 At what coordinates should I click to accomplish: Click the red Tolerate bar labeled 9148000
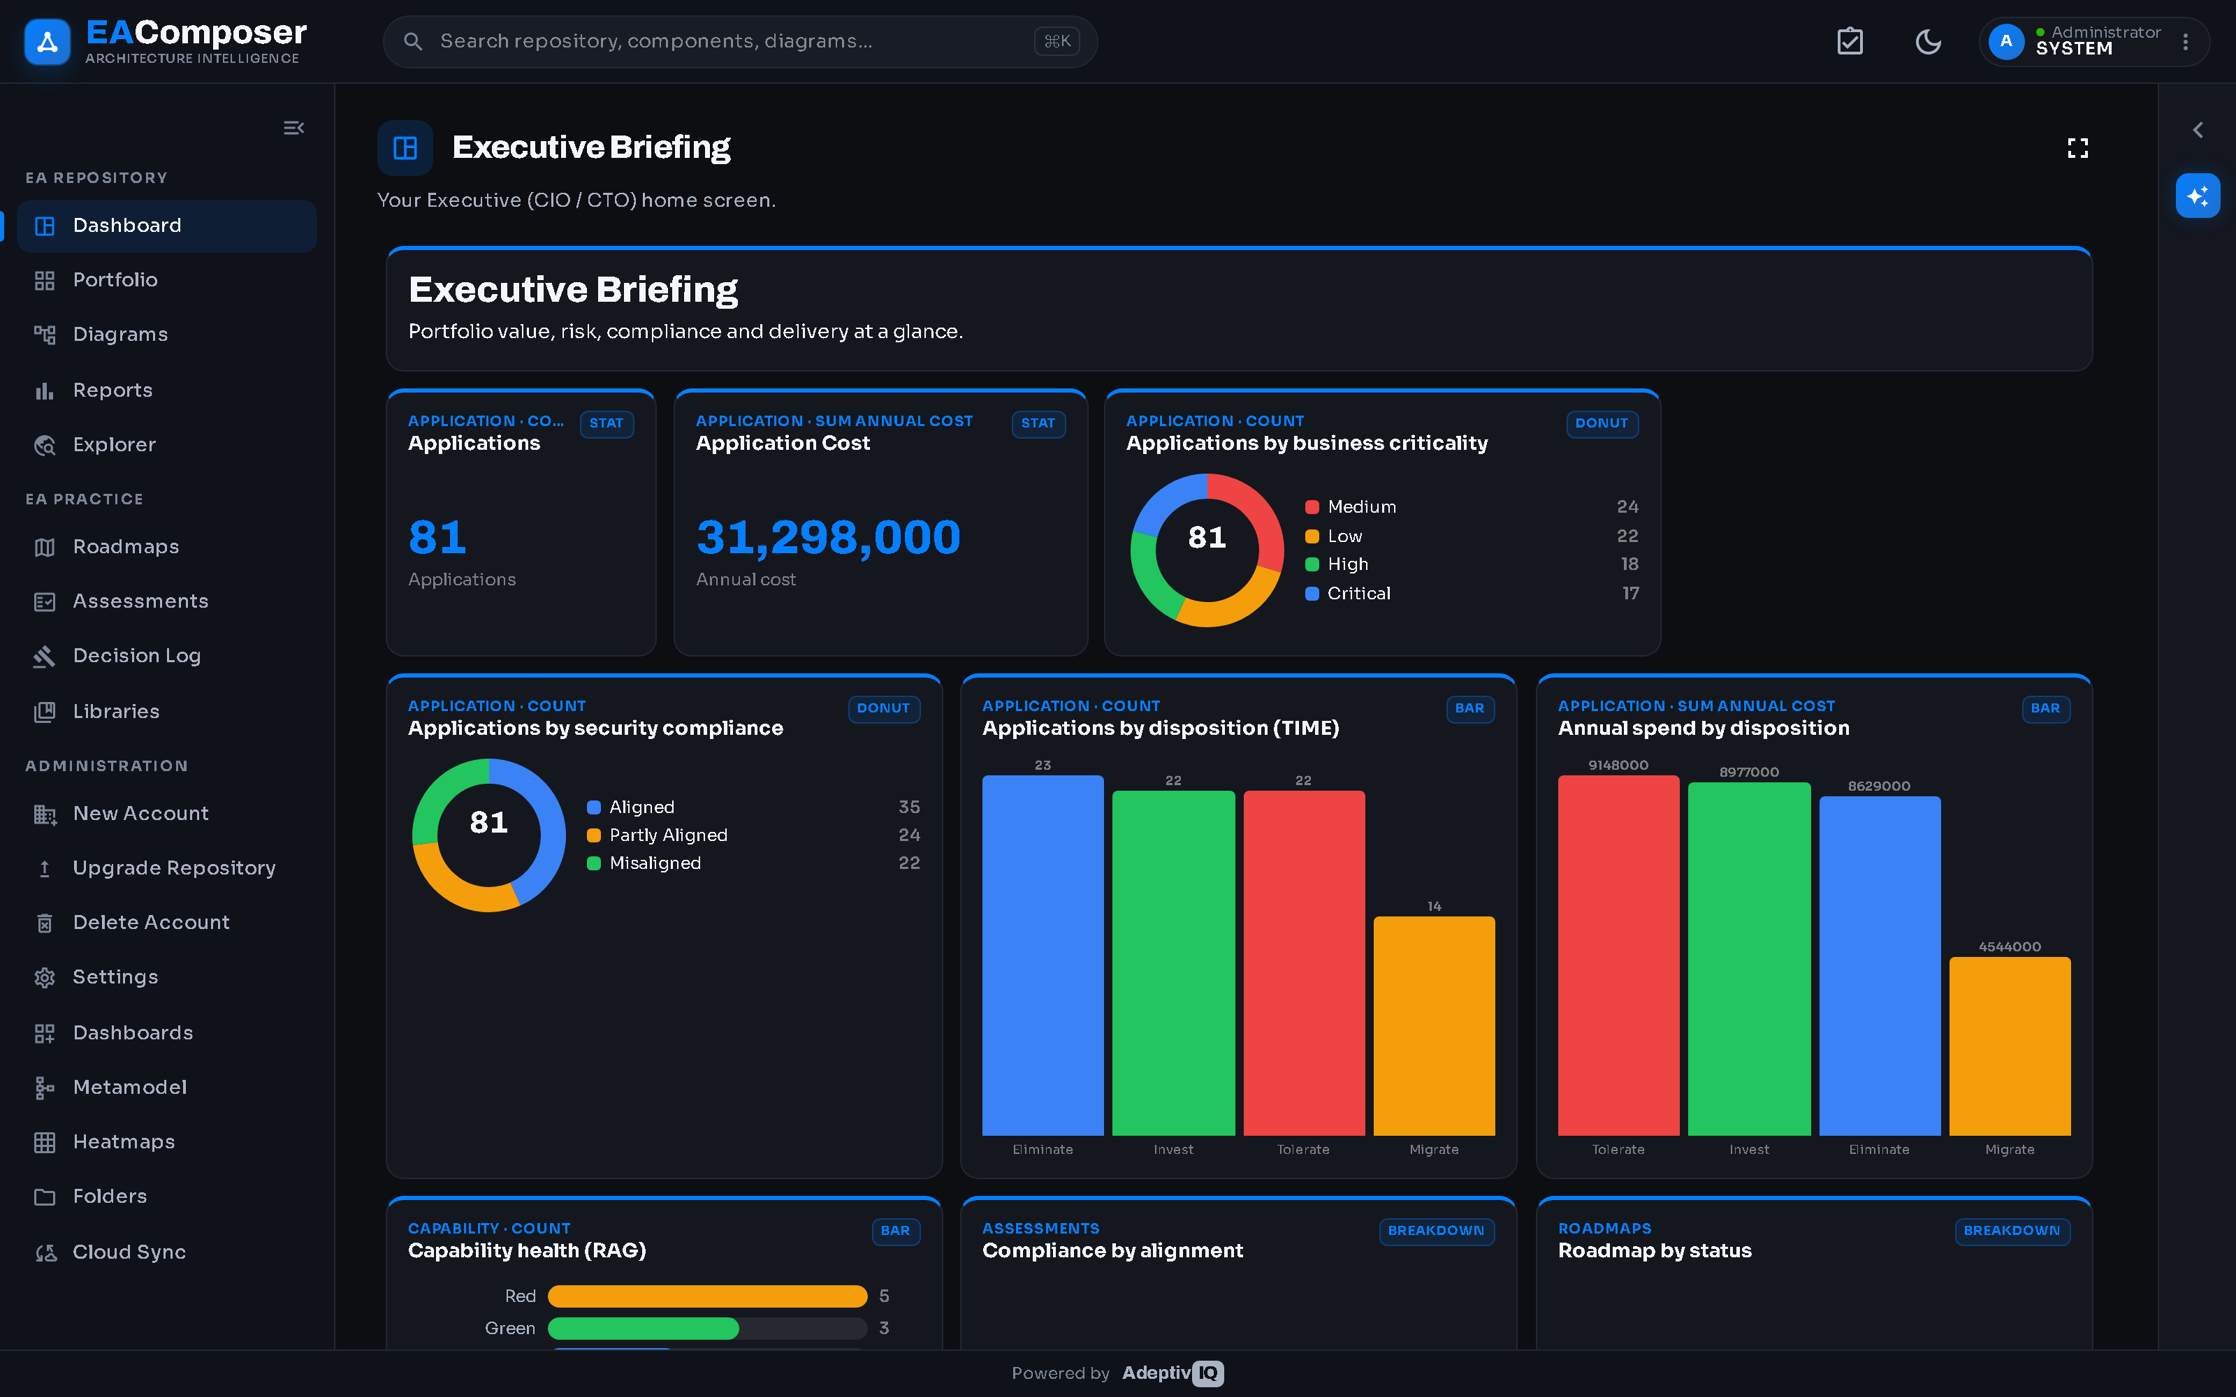click(x=1618, y=956)
